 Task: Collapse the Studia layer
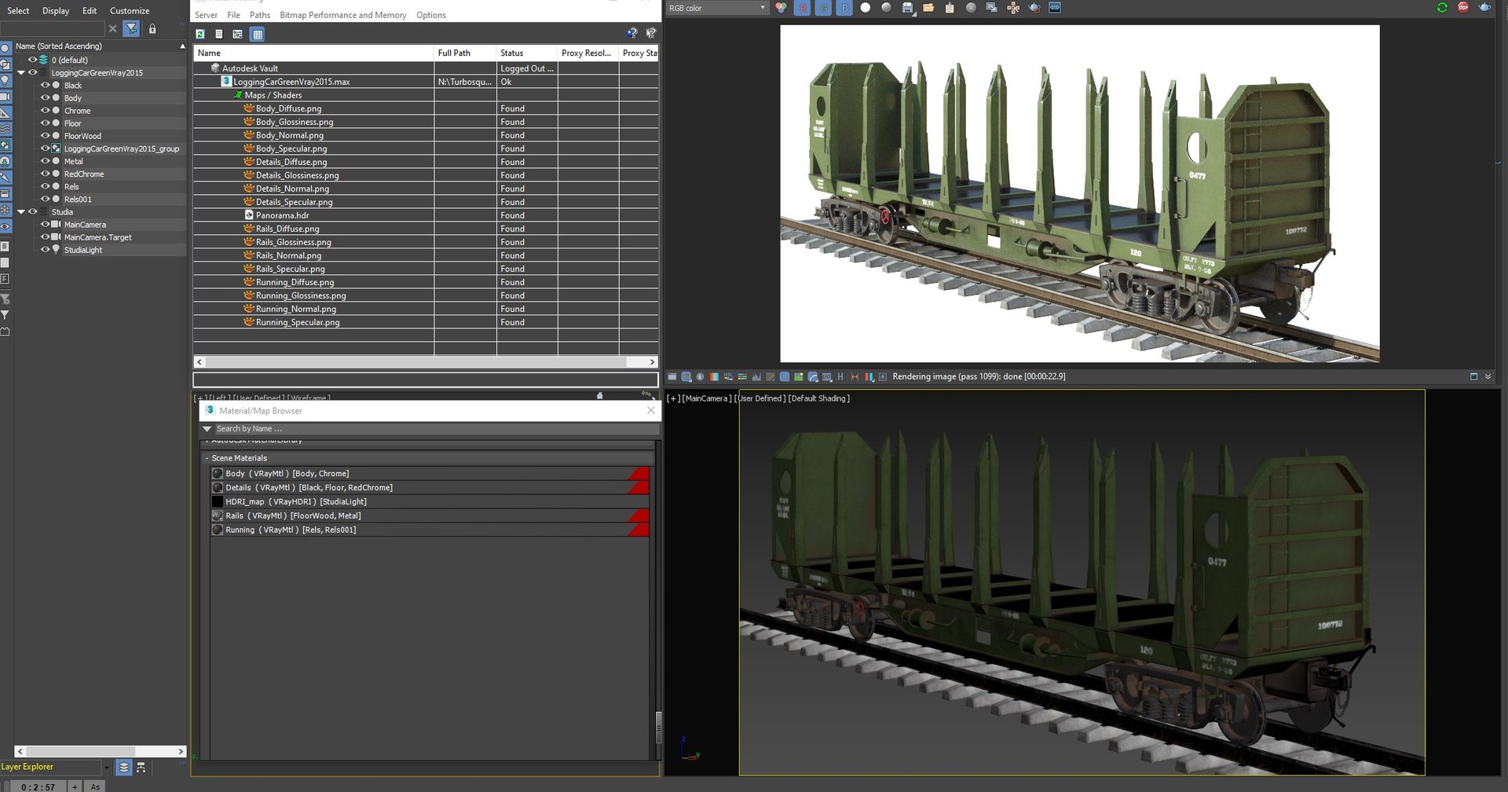[21, 211]
